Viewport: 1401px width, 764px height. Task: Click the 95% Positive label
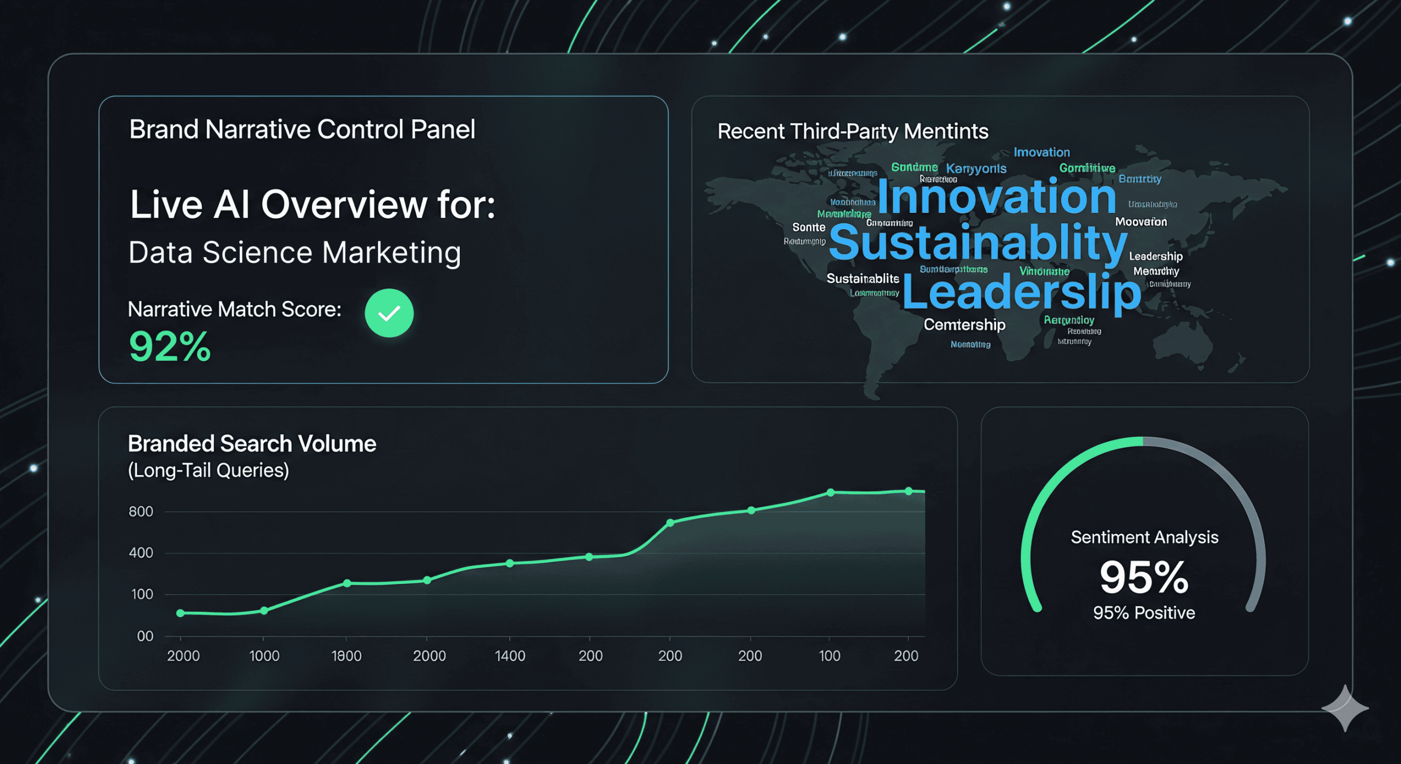[x=1144, y=613]
